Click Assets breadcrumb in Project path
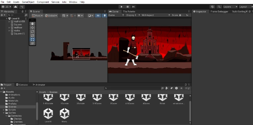This screenshot has width=253, height=125. [43, 92]
